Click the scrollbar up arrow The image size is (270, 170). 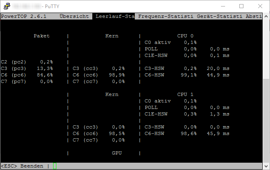[x=266, y=16]
